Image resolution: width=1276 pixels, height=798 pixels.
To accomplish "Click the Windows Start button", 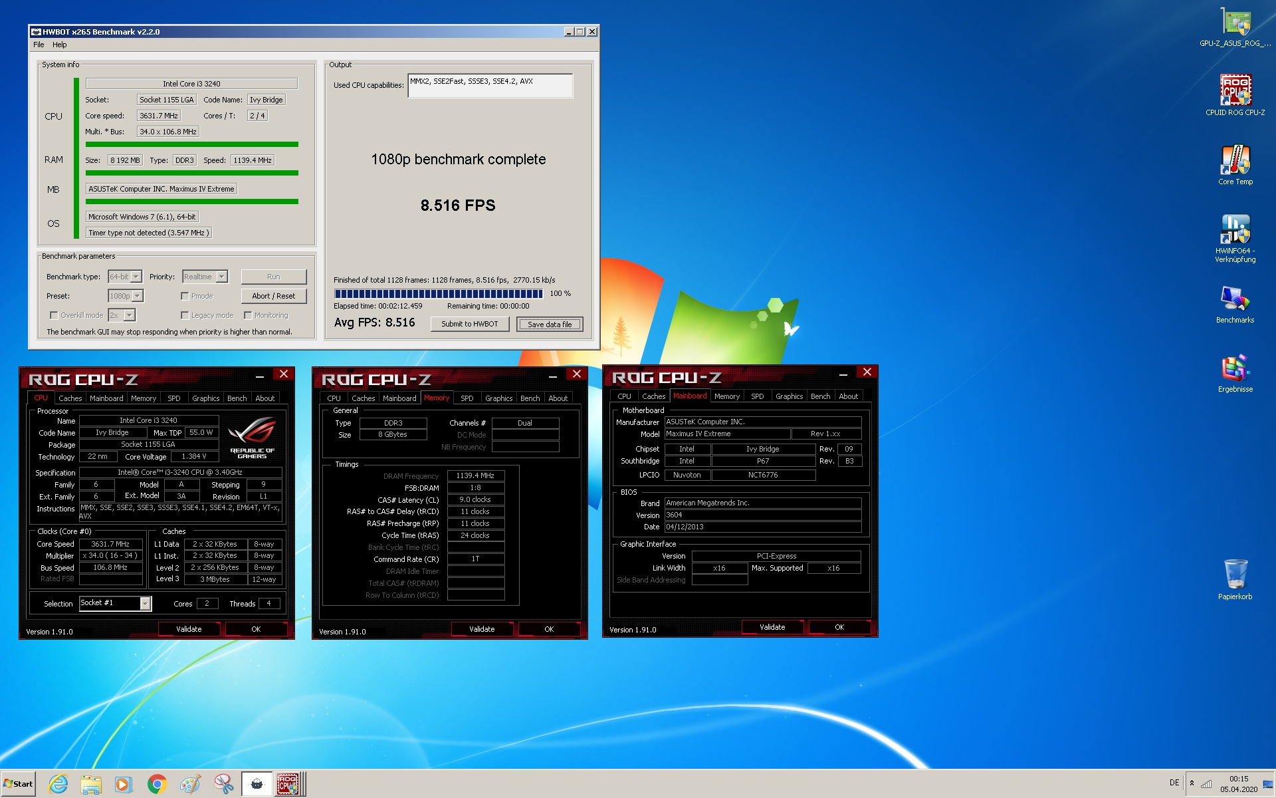I will tap(19, 784).
